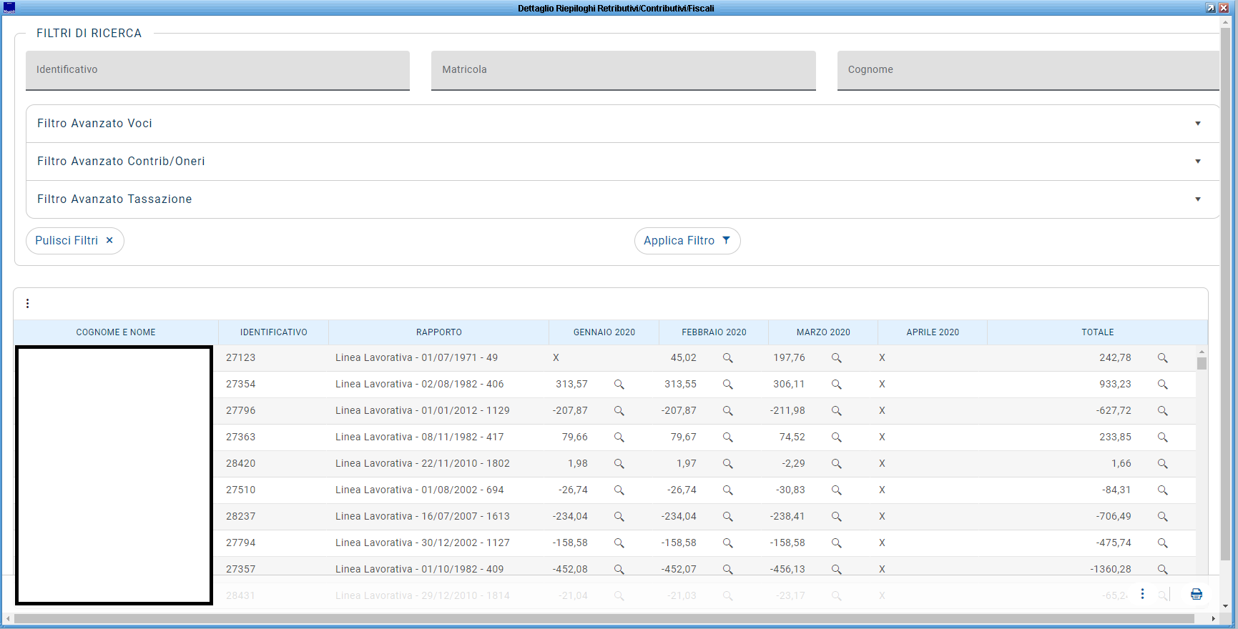Focus the Matricola input field
The width and height of the screenshot is (1238, 629).
[x=623, y=70]
